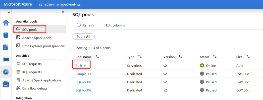Open the Pool : All filter
The height and width of the screenshot is (100, 263).
tap(84, 36)
